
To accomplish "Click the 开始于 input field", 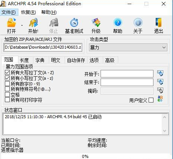I will coord(127,74).
